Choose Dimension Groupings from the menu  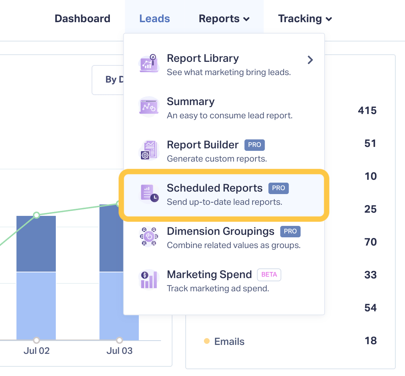click(224, 238)
